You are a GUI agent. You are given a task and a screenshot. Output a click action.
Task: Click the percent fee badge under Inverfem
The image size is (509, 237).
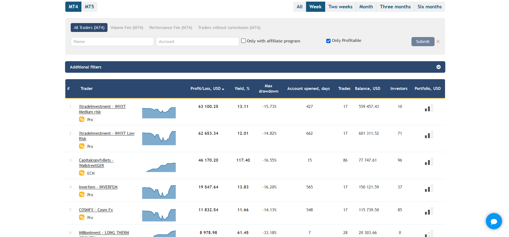(82, 195)
